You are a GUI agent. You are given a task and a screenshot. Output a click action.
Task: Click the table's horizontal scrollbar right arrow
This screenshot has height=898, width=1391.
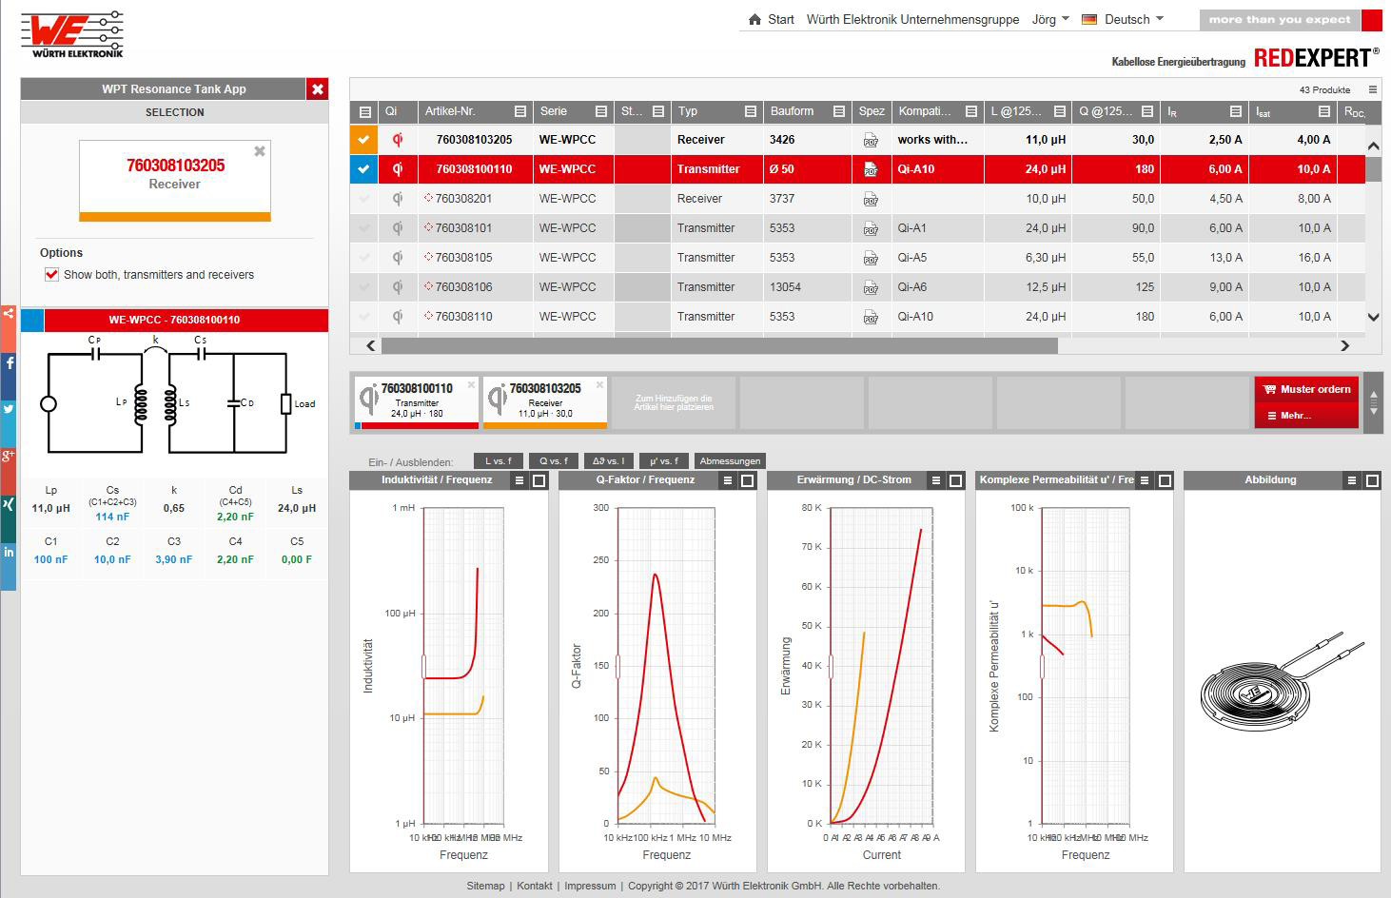coord(1344,345)
